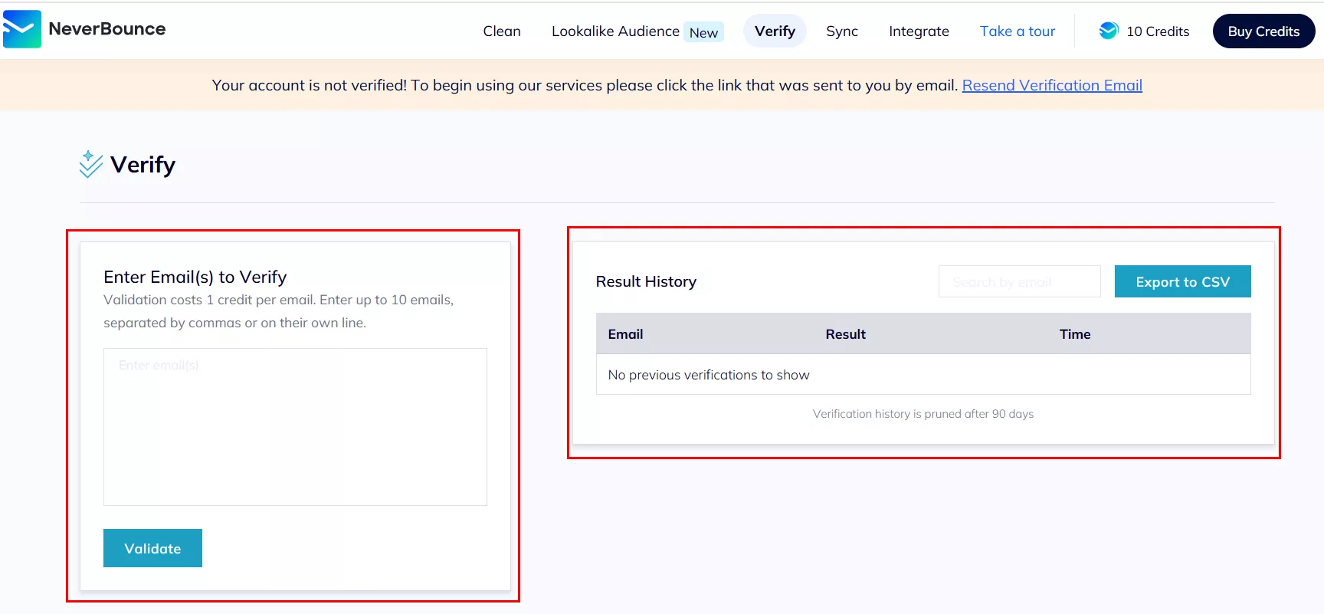Click the Validate button

[152, 548]
